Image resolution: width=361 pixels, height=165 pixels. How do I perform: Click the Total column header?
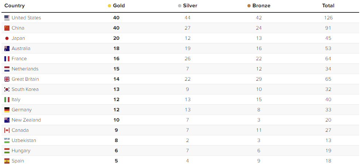pyautogui.click(x=328, y=6)
